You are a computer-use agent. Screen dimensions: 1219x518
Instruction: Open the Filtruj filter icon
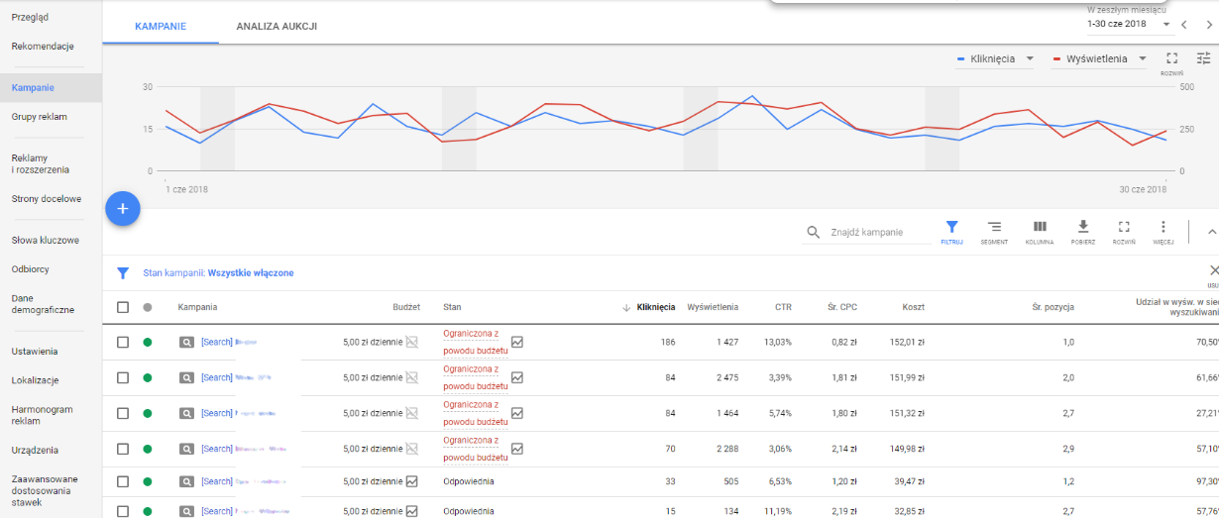point(951,232)
